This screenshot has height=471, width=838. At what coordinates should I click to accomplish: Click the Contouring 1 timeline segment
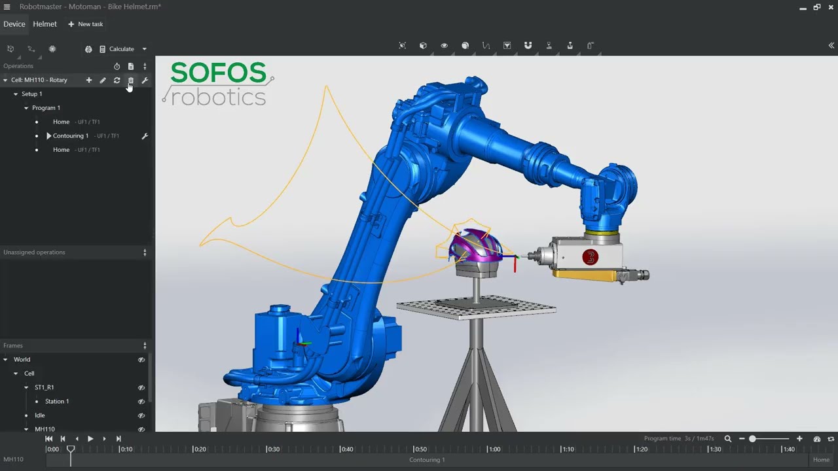pos(427,460)
